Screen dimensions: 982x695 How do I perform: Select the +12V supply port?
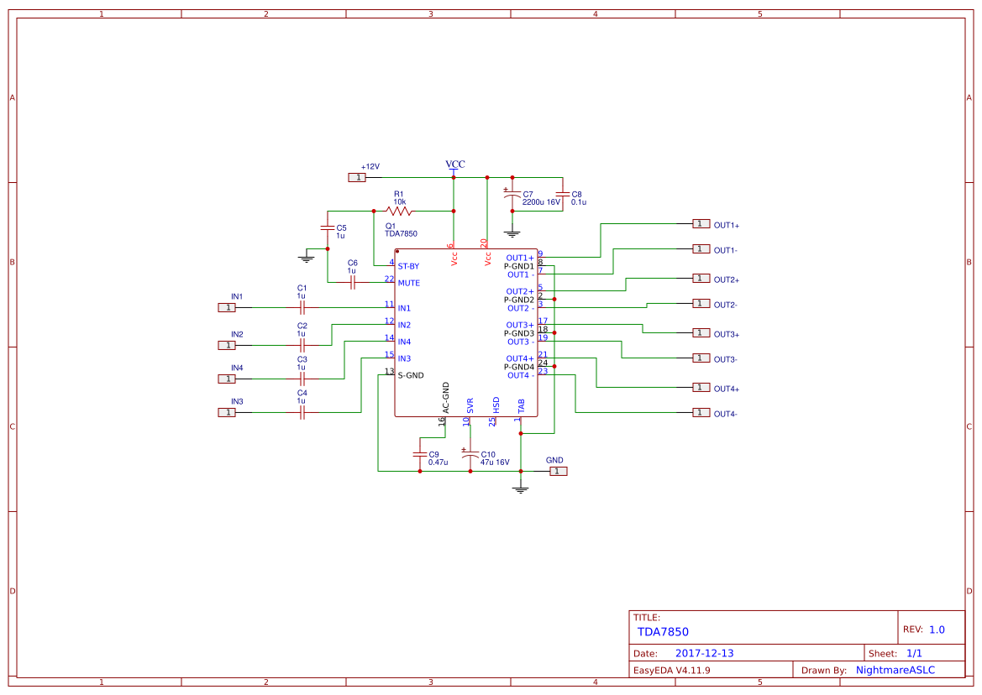pyautogui.click(x=355, y=177)
